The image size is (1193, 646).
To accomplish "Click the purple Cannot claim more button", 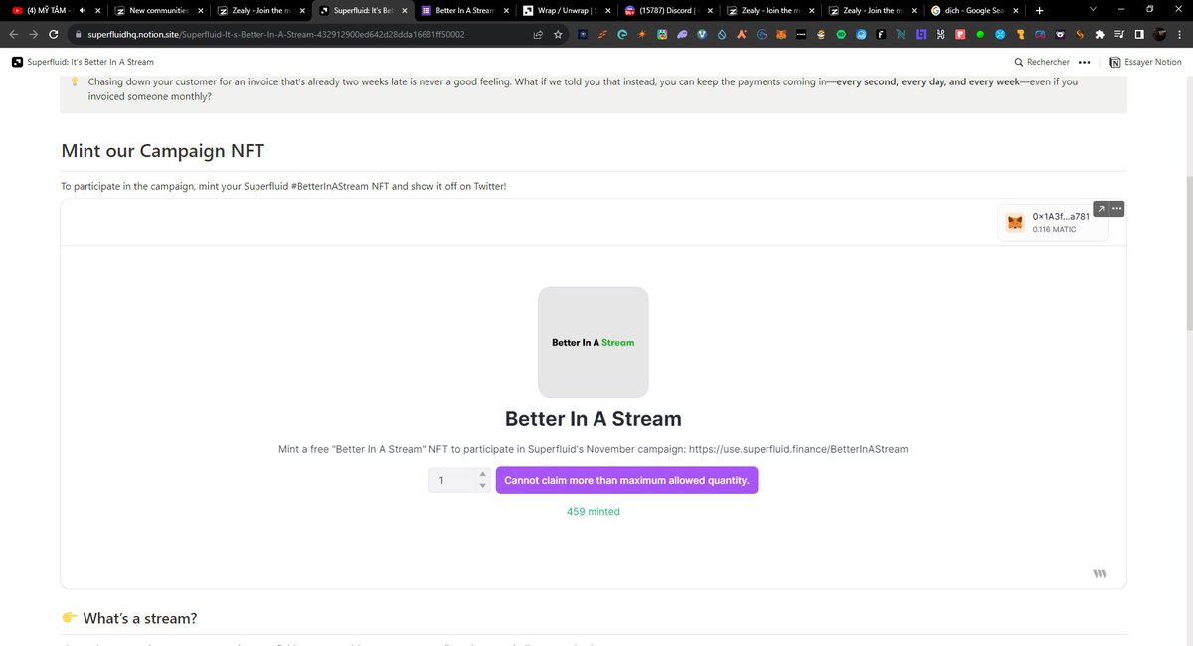I will 626,480.
